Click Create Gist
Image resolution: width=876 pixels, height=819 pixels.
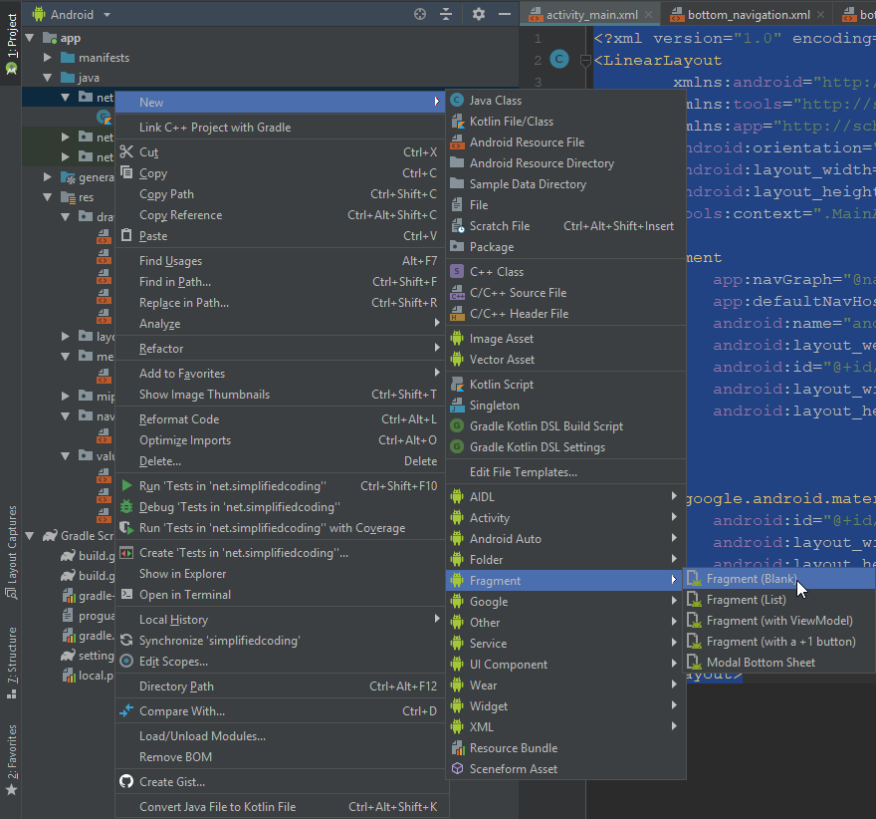281,782
